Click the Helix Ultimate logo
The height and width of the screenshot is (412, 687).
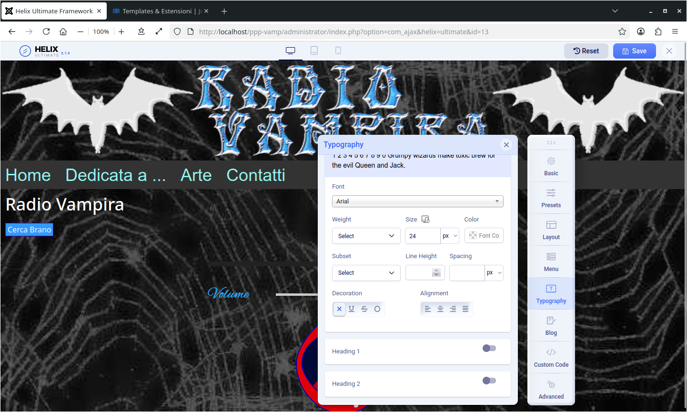click(x=45, y=51)
